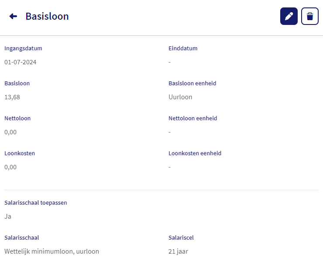Click the Basisloon page title
Screen dimensions: 323x265
click(47, 16)
